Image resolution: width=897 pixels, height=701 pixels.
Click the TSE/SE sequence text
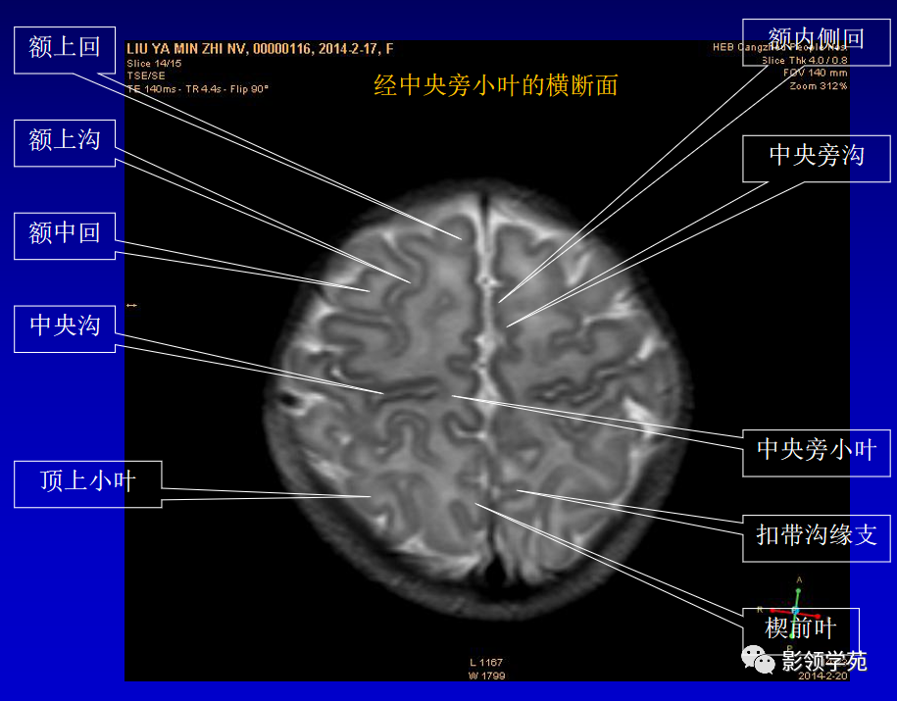(146, 75)
